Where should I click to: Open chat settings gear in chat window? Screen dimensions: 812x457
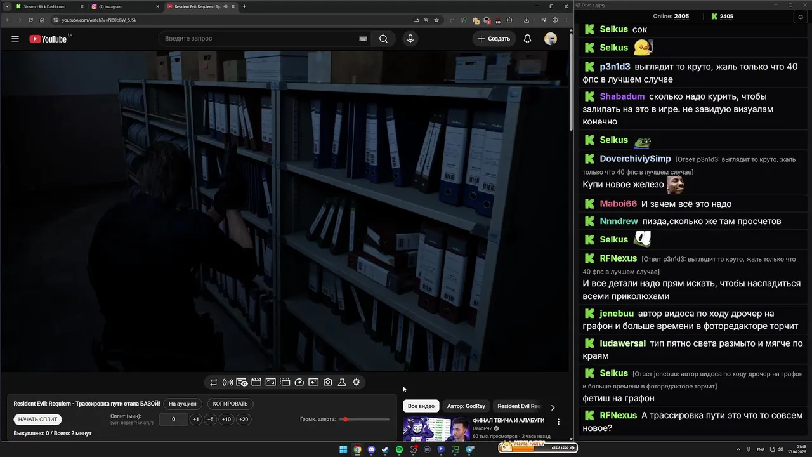pyautogui.click(x=801, y=17)
